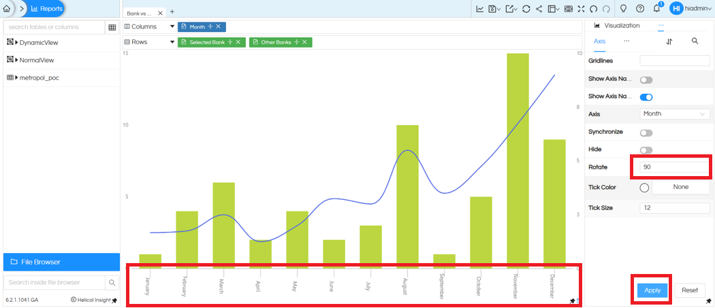Enable the Hide axis toggle
The height and width of the screenshot is (308, 715).
(646, 150)
